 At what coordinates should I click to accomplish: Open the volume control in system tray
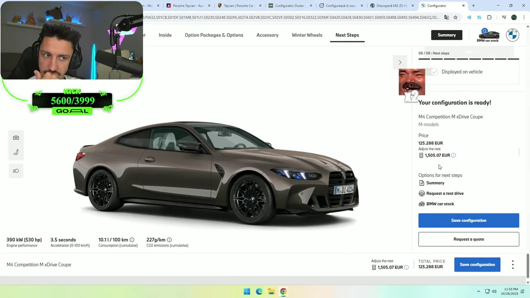[x=494, y=291]
